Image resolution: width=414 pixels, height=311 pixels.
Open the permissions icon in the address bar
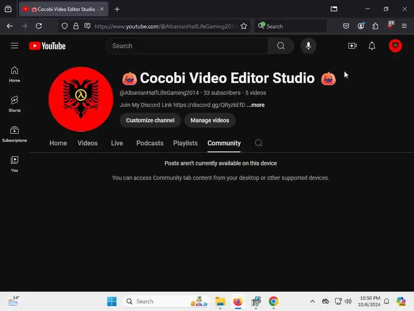click(x=87, y=26)
